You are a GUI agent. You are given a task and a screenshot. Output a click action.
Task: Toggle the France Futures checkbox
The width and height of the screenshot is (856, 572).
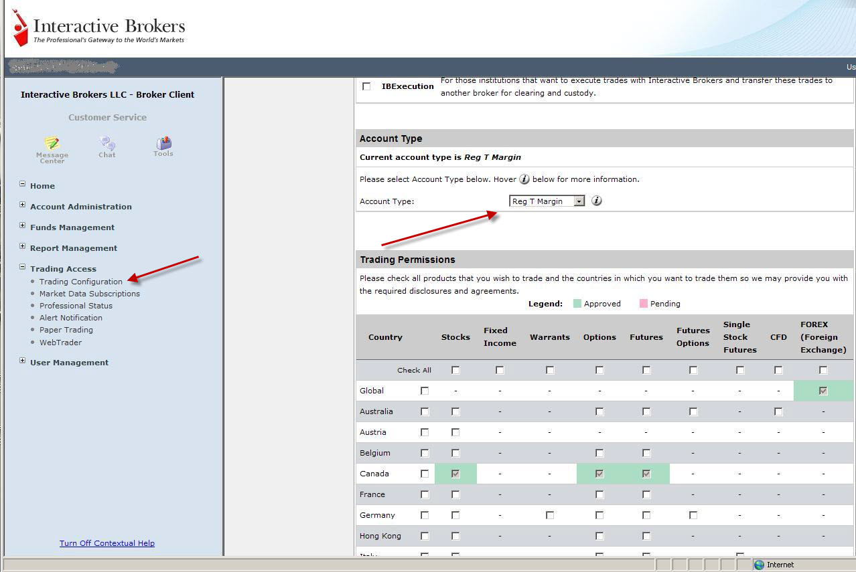[x=646, y=494]
